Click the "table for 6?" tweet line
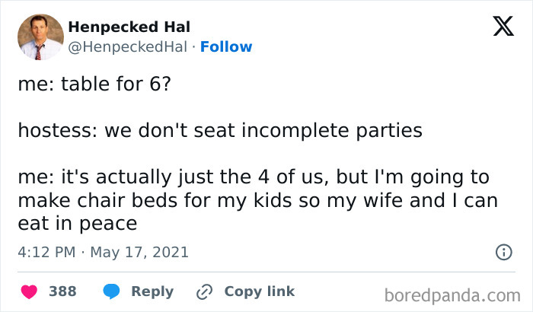Image resolution: width=533 pixels, height=312 pixels. [x=94, y=84]
